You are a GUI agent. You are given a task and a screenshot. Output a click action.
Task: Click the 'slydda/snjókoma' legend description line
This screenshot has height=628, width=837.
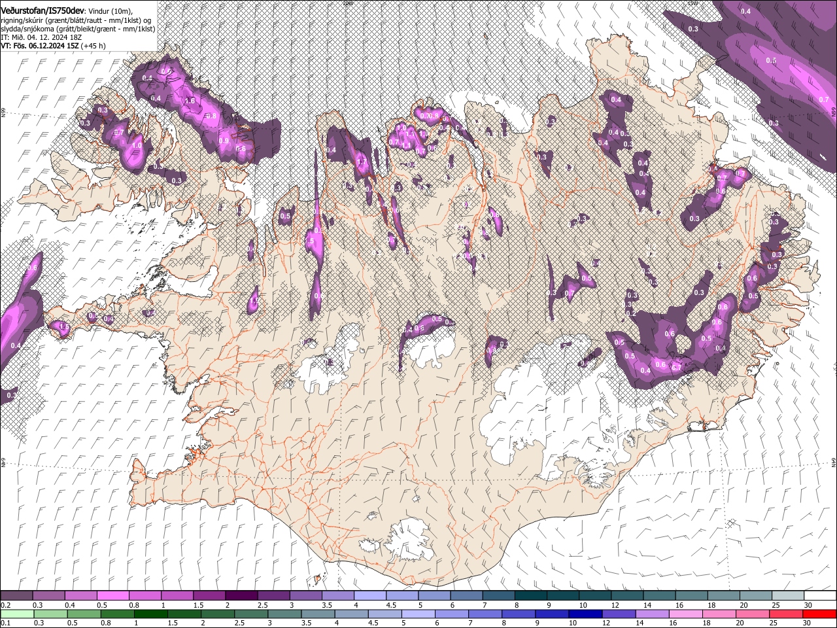click(x=78, y=29)
